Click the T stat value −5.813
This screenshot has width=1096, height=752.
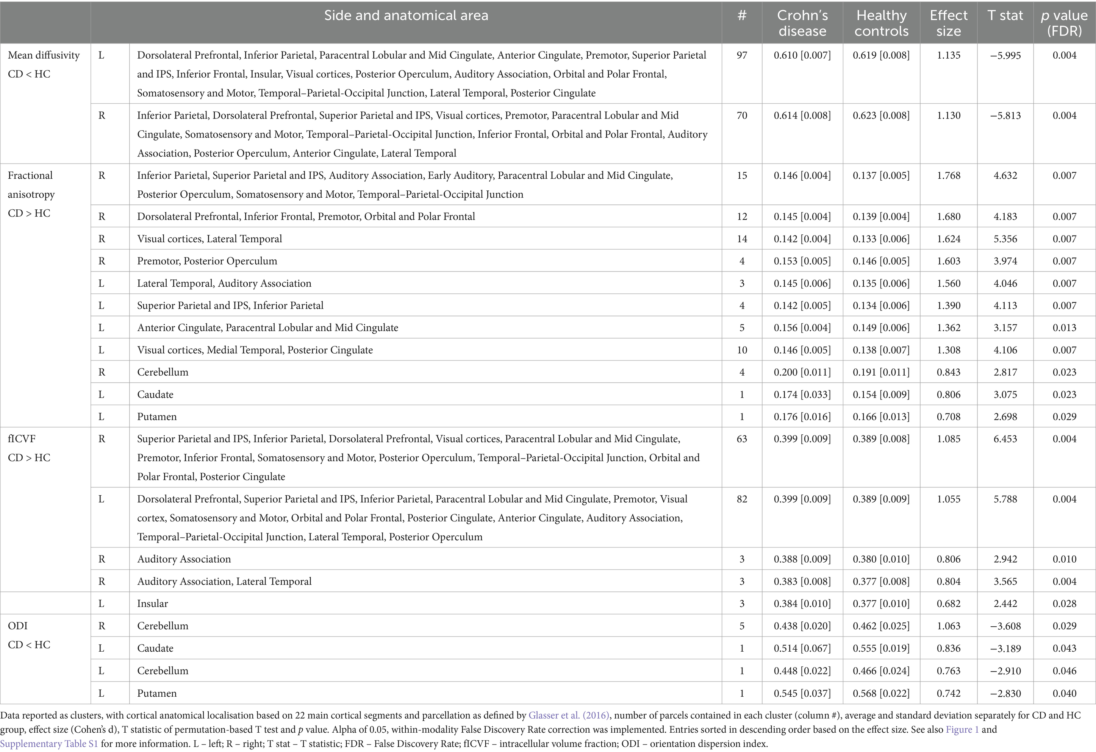click(1005, 115)
